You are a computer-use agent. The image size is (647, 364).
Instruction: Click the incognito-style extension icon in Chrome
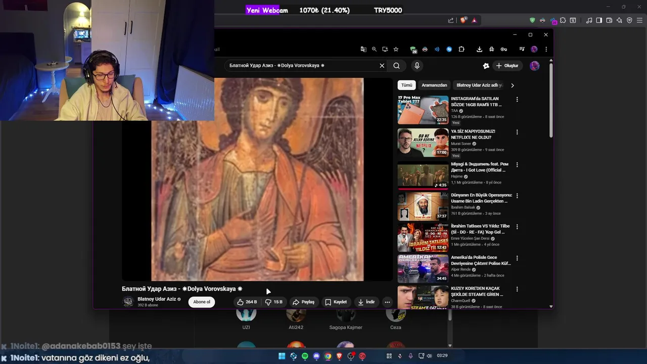pos(491,49)
